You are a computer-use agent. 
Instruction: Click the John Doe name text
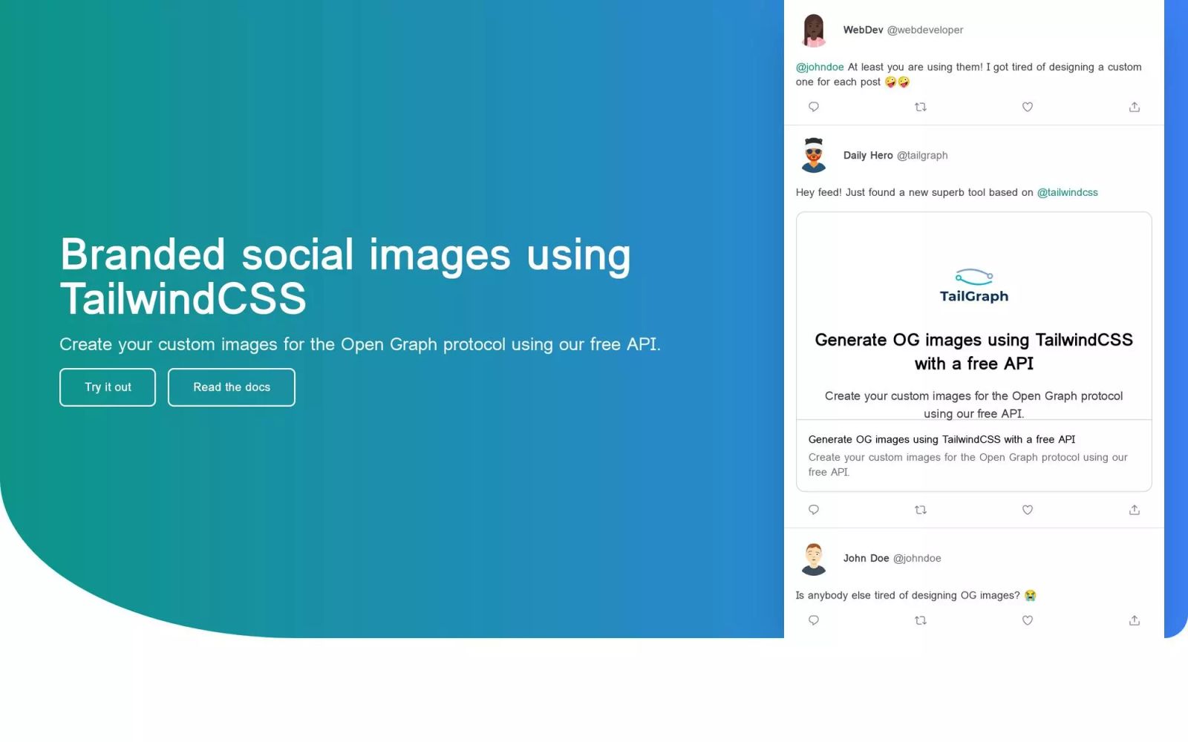866,558
